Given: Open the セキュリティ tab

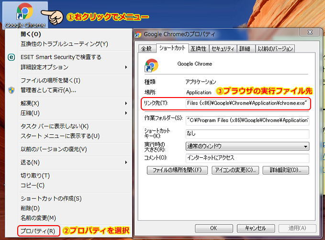Looking at the screenshot, I should 223,48.
